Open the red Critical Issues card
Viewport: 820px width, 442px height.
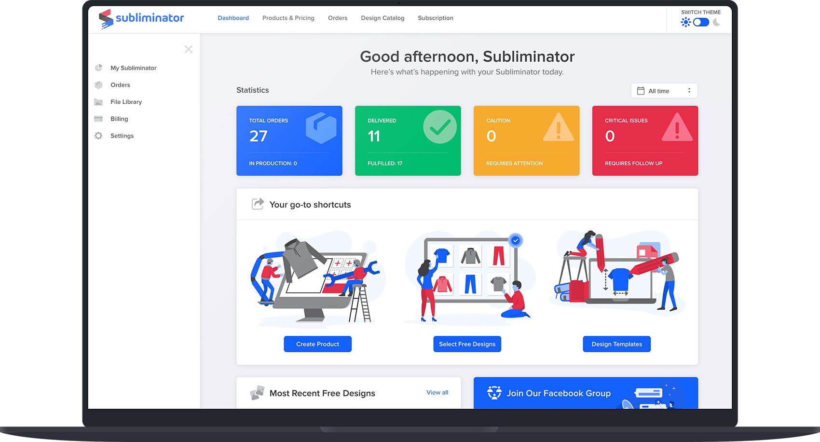click(645, 140)
